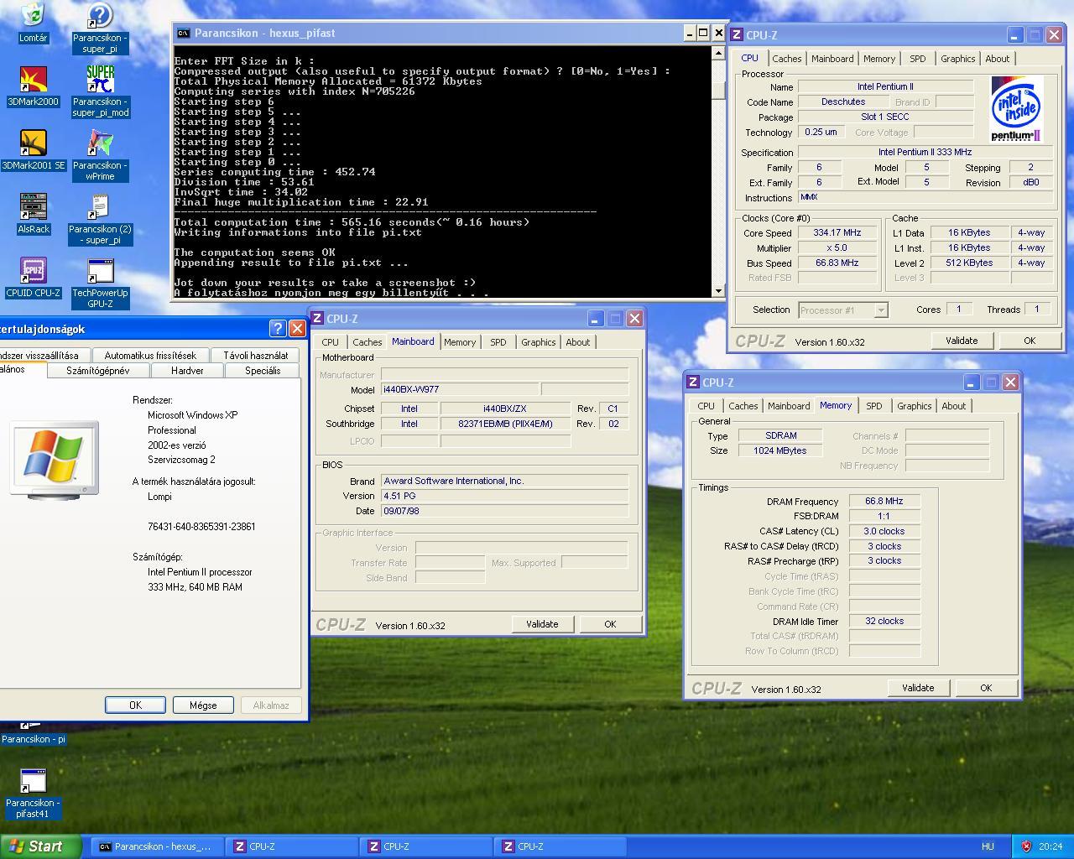Switch to Parancsikon - hexus taskbar button
Image resolution: width=1074 pixels, height=859 pixels.
[x=157, y=846]
